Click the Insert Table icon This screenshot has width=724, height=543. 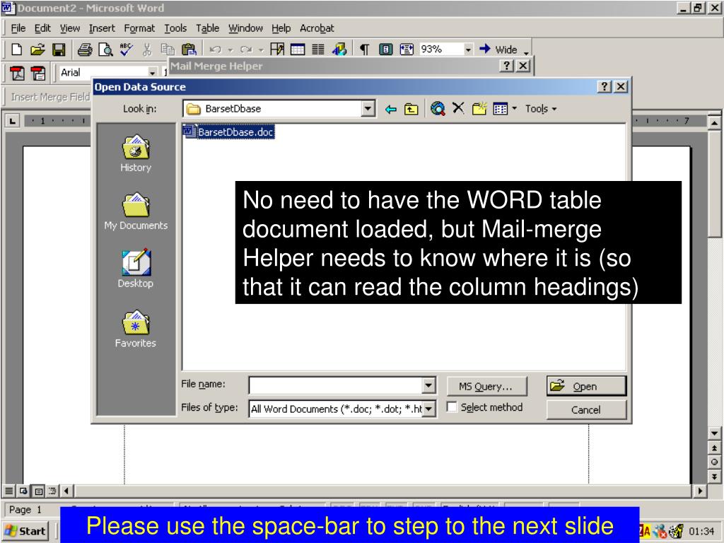point(298,49)
